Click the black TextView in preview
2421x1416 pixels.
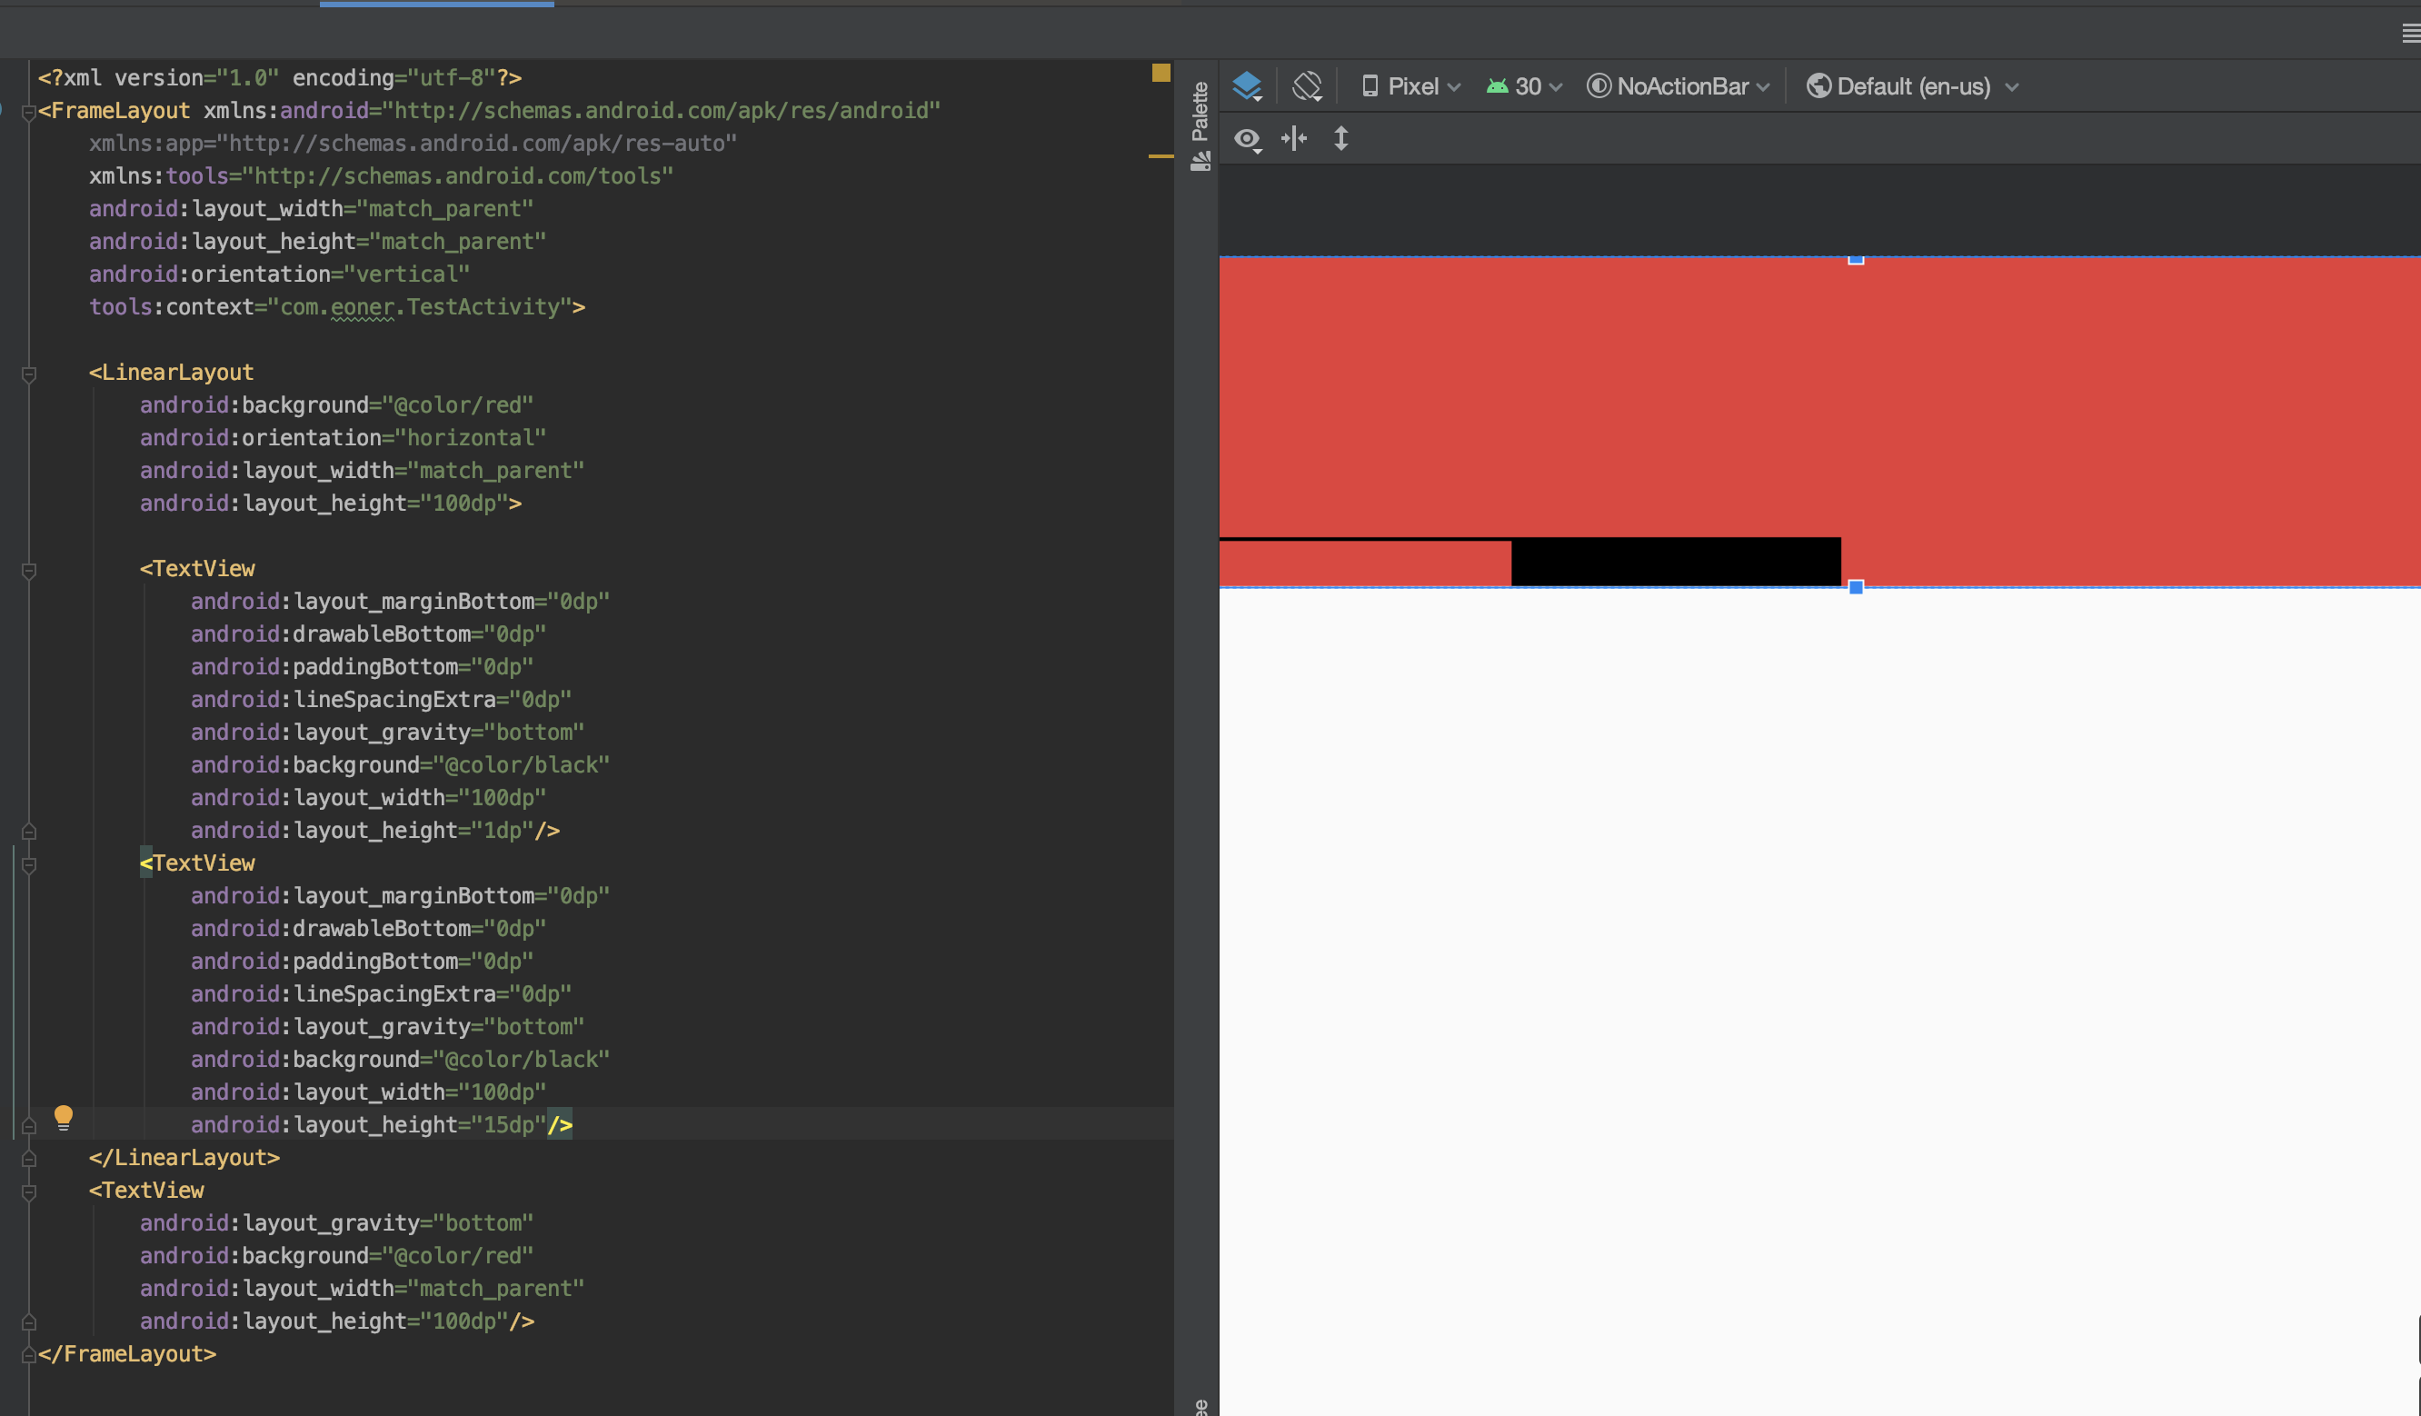1676,562
